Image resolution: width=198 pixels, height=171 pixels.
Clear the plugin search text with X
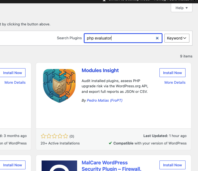[x=157, y=38]
